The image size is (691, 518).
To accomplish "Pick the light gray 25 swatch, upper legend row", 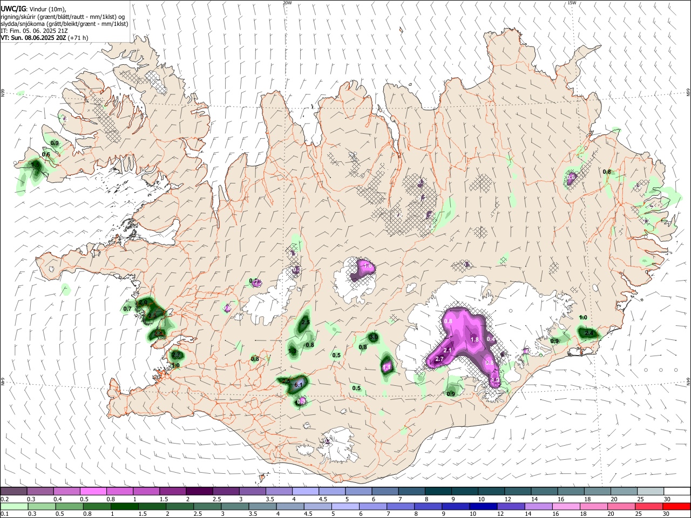I will (651, 492).
